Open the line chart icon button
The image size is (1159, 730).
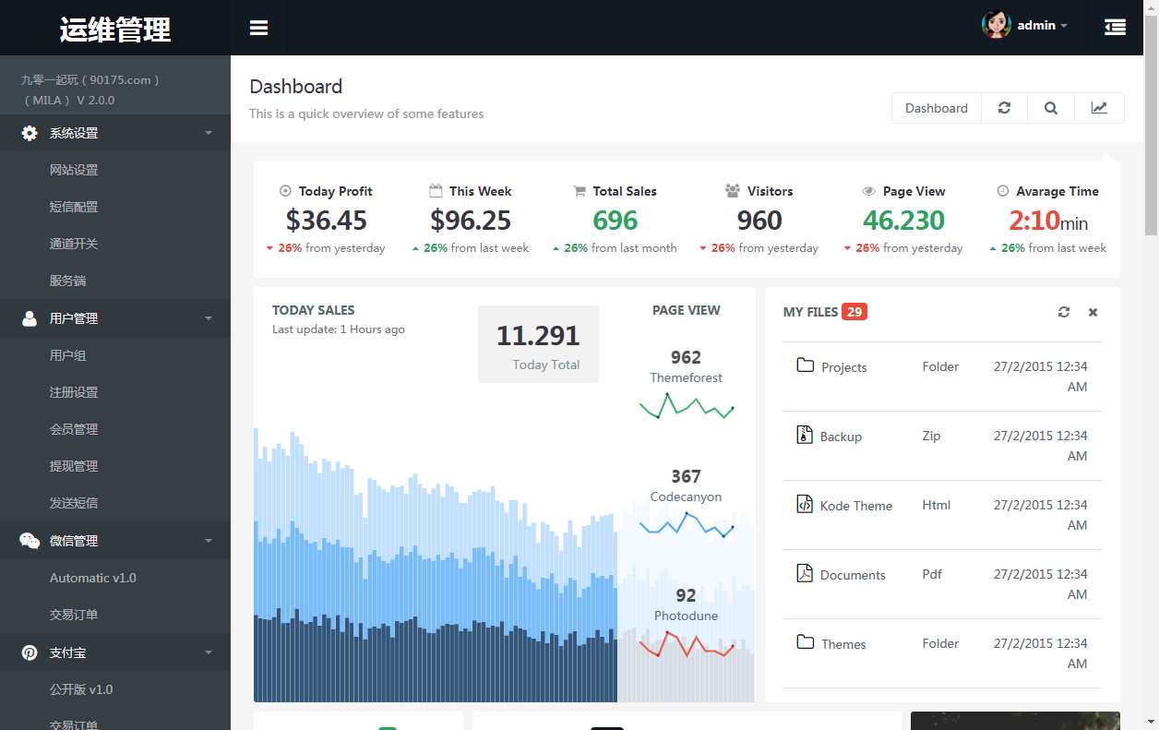pos(1099,108)
